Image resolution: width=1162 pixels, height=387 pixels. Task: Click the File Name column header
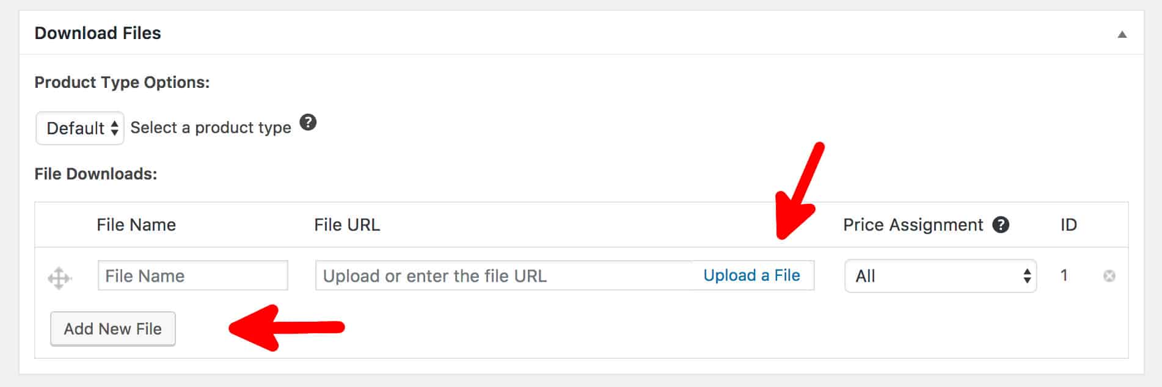pos(136,225)
